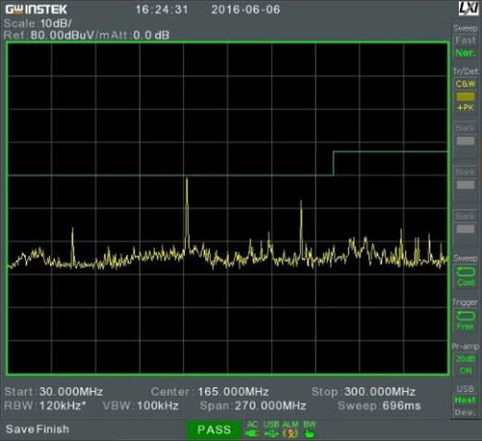
Task: Click the Trigger Free run loop icon
Action: (466, 316)
